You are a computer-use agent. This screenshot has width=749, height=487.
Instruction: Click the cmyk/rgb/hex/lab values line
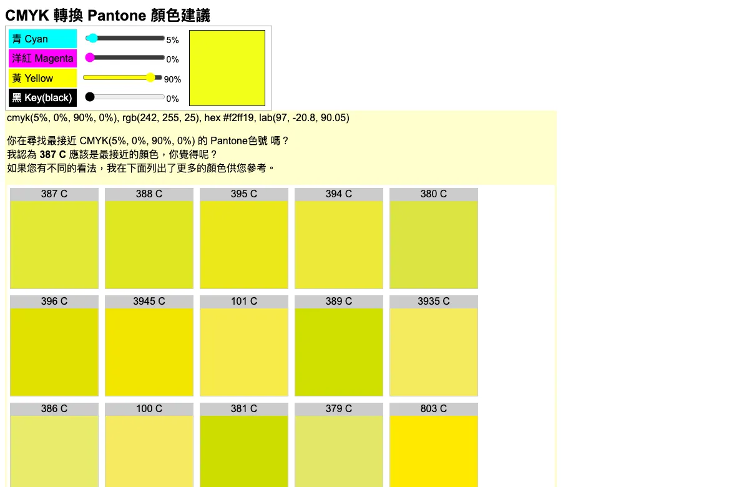(178, 117)
